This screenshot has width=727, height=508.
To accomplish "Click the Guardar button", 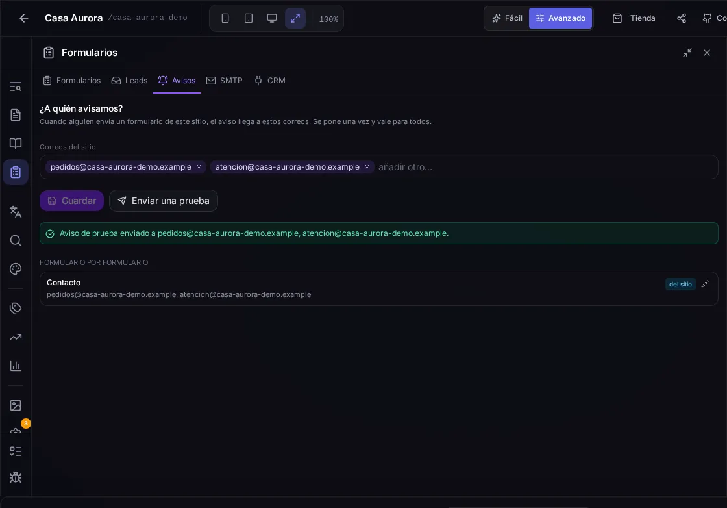I will coord(71,201).
